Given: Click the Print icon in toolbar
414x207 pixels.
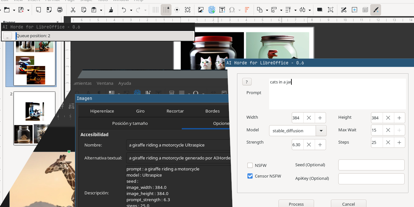Looking at the screenshot, I should 60,10.
